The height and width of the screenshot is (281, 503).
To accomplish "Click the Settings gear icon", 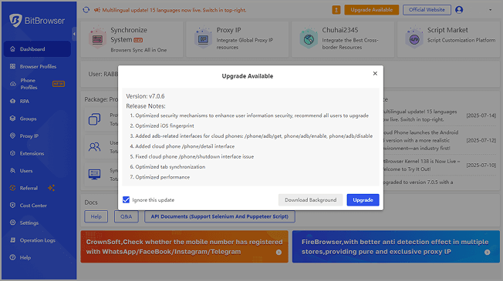I will tap(12, 222).
